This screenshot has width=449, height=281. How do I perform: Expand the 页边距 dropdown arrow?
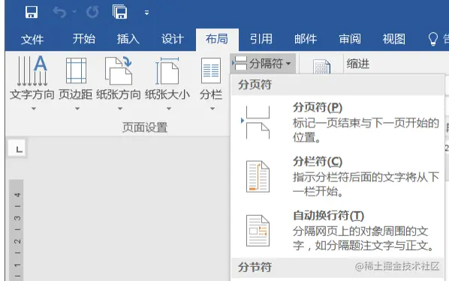click(77, 109)
